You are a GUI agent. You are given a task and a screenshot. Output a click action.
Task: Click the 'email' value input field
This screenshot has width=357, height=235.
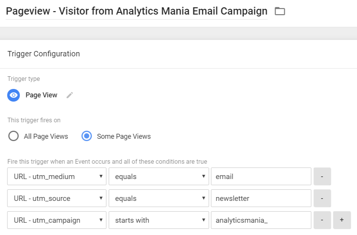tap(260, 177)
